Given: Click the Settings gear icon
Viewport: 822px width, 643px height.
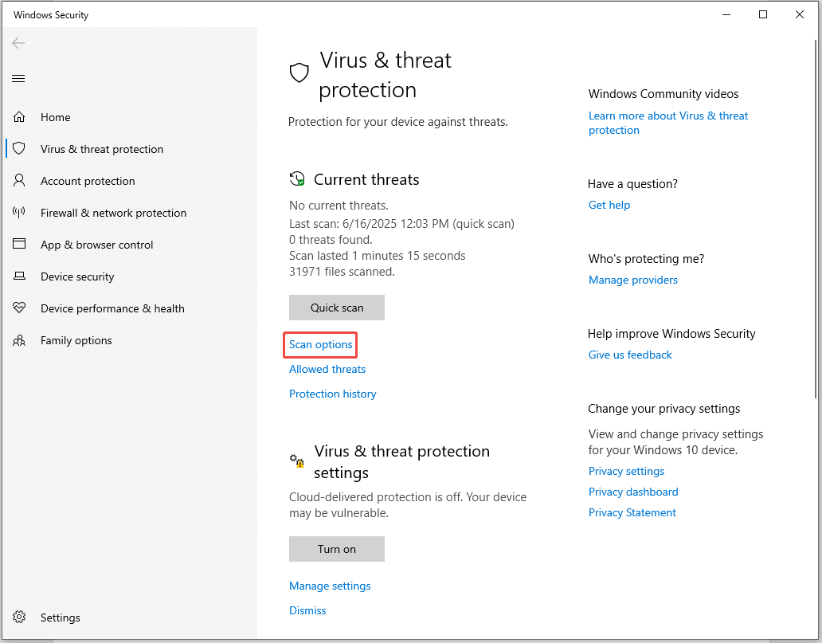Looking at the screenshot, I should coord(19,618).
